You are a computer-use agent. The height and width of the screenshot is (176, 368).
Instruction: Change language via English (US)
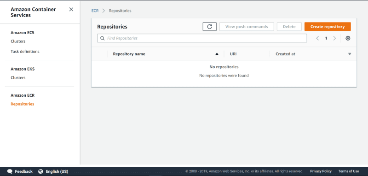[x=57, y=171]
